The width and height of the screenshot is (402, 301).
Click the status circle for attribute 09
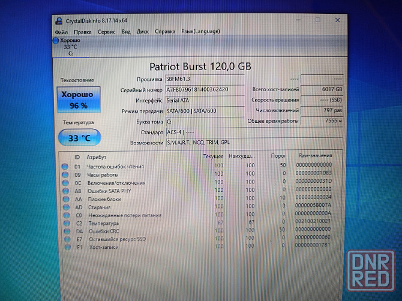65,174
